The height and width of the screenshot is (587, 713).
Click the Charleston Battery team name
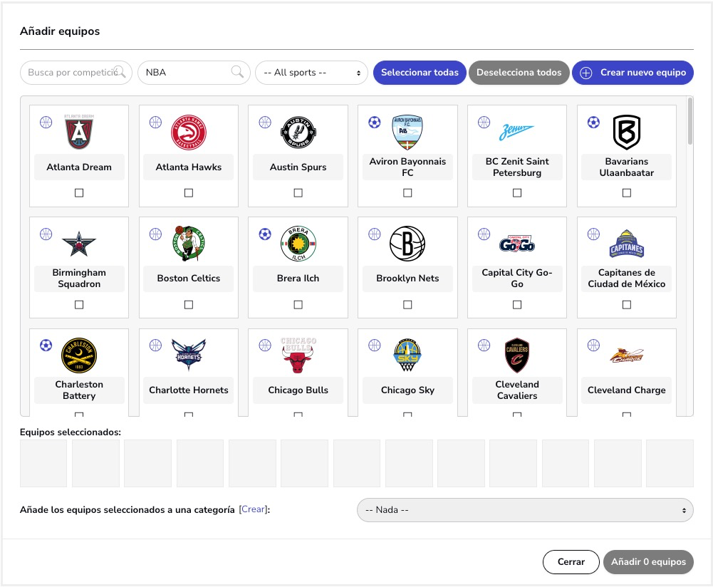click(79, 390)
